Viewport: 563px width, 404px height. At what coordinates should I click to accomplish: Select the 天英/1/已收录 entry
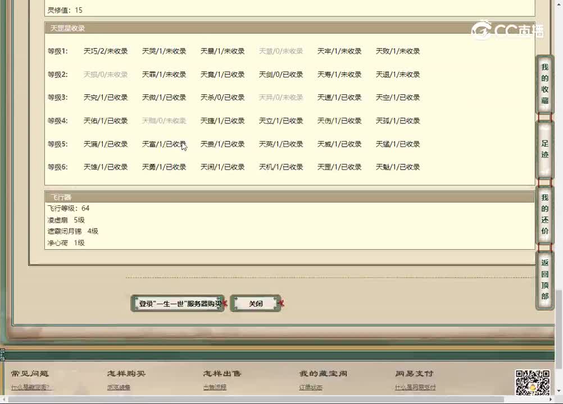(281, 144)
